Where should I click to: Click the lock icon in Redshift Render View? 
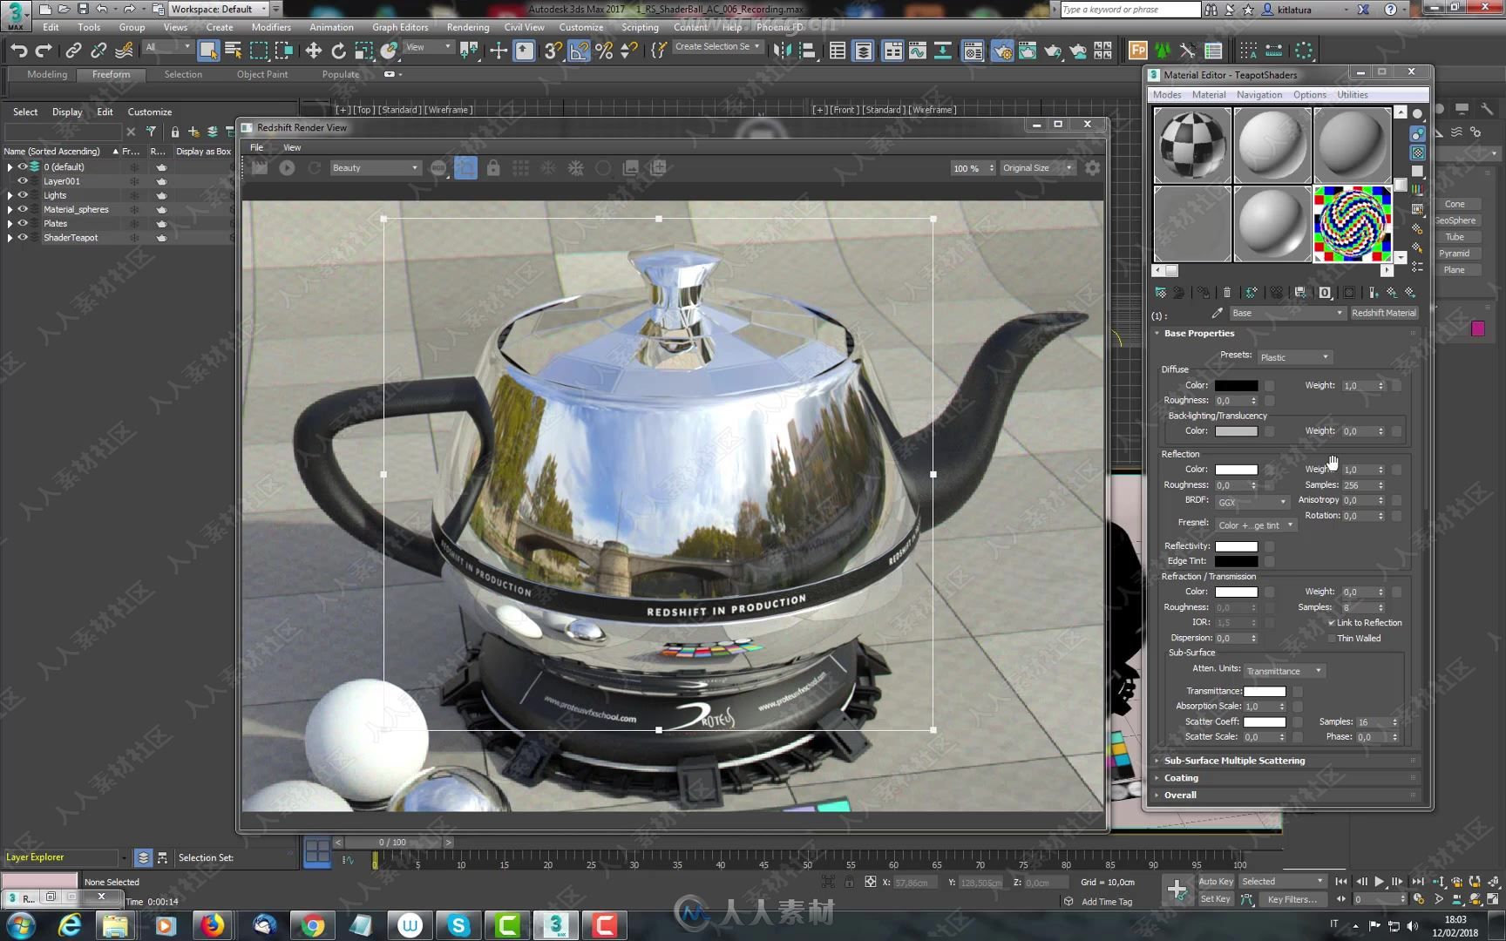pos(493,167)
